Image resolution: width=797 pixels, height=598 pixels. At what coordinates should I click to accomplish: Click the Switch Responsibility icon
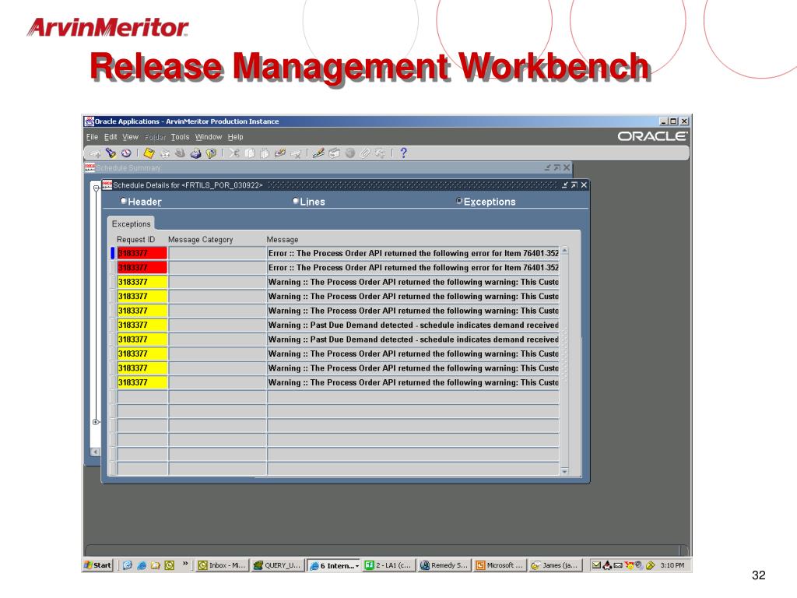(180, 153)
